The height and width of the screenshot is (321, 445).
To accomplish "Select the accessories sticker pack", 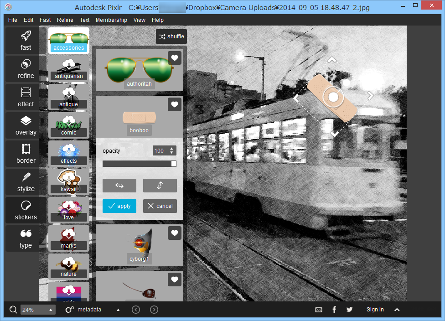I will (x=69, y=41).
